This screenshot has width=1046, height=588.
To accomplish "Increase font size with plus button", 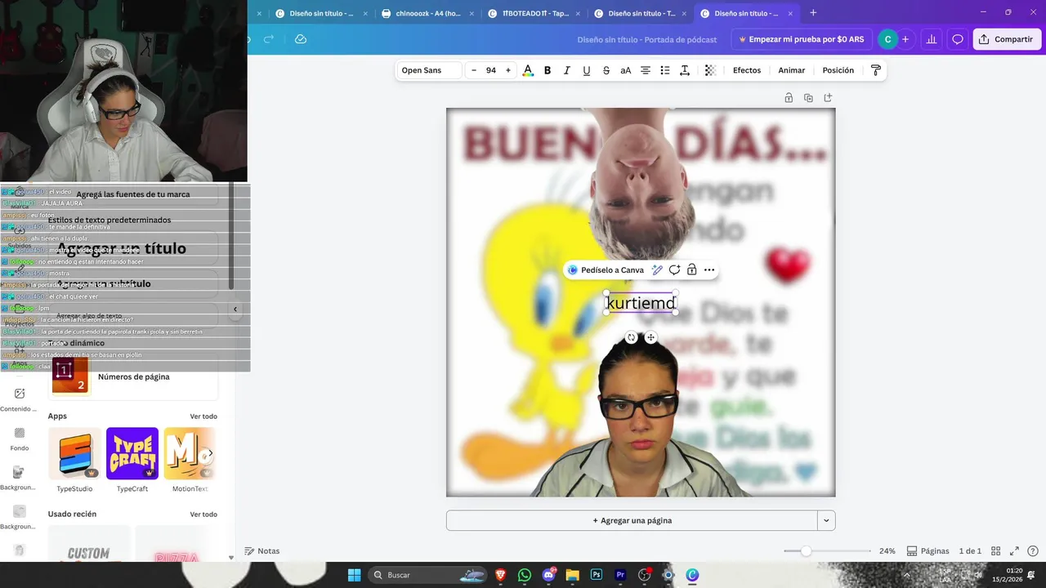I will [x=508, y=70].
